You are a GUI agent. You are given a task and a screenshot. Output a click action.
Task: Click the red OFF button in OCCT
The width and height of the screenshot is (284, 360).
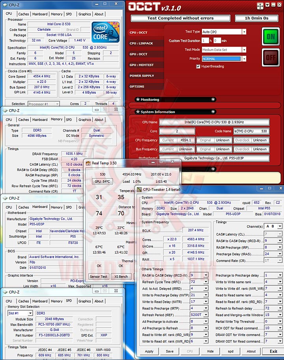[x=271, y=57]
